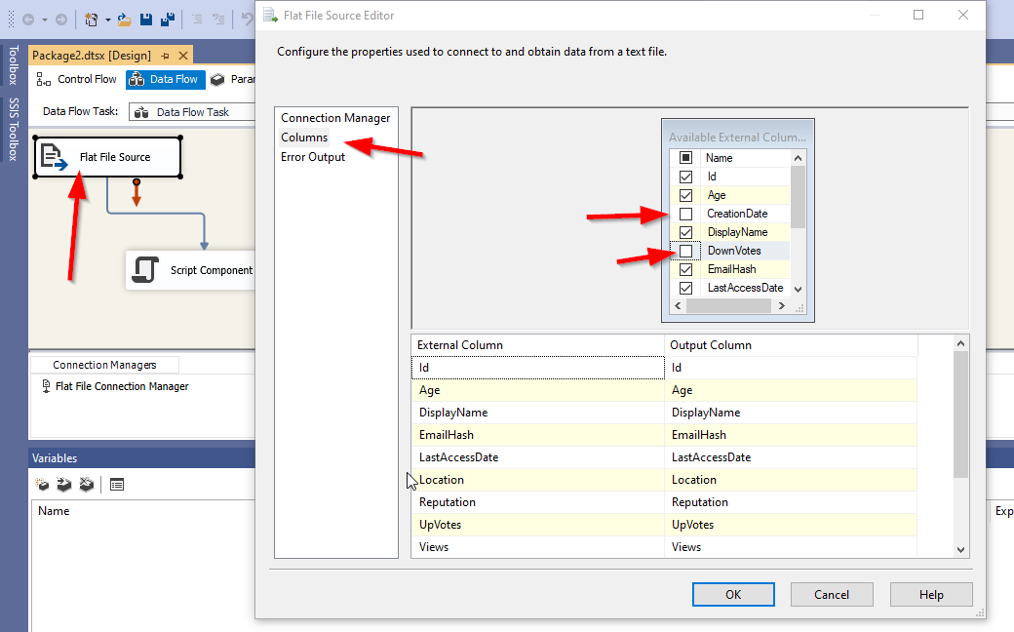The width and height of the screenshot is (1014, 632).
Task: Open the Navigate Backward history dropdown arrow
Action: click(x=45, y=20)
